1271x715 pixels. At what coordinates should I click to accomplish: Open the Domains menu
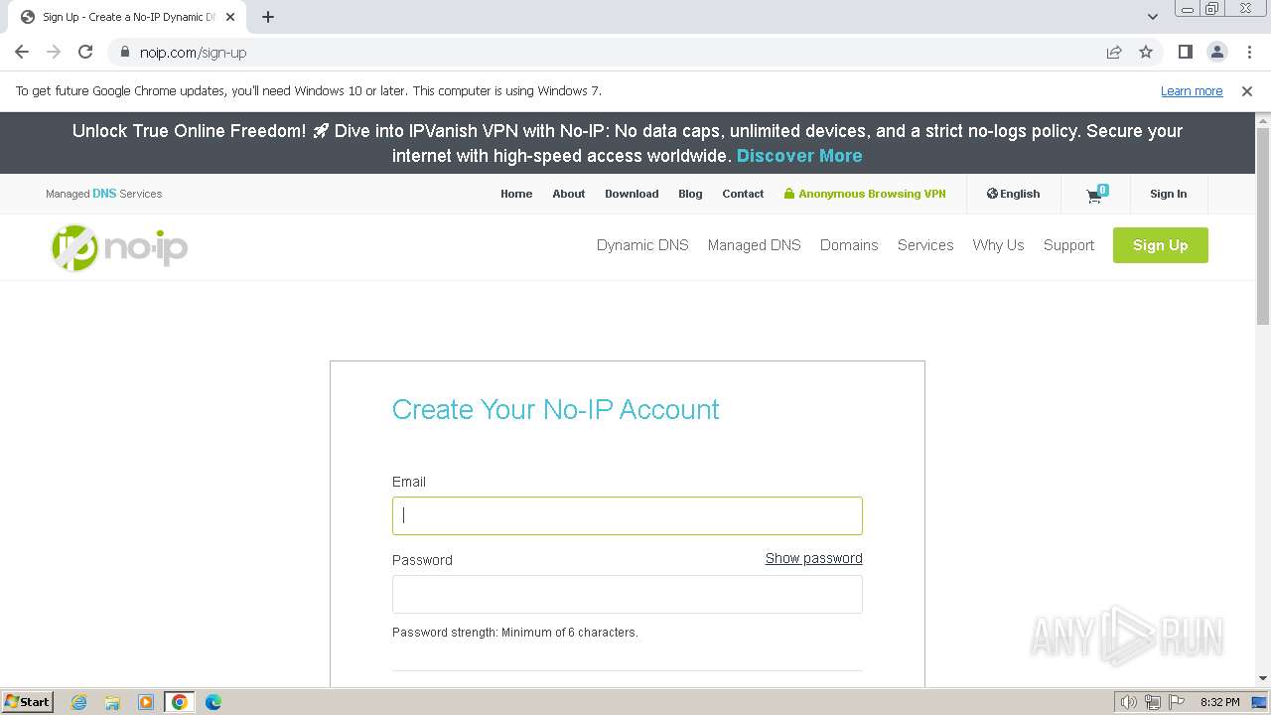pyautogui.click(x=849, y=245)
